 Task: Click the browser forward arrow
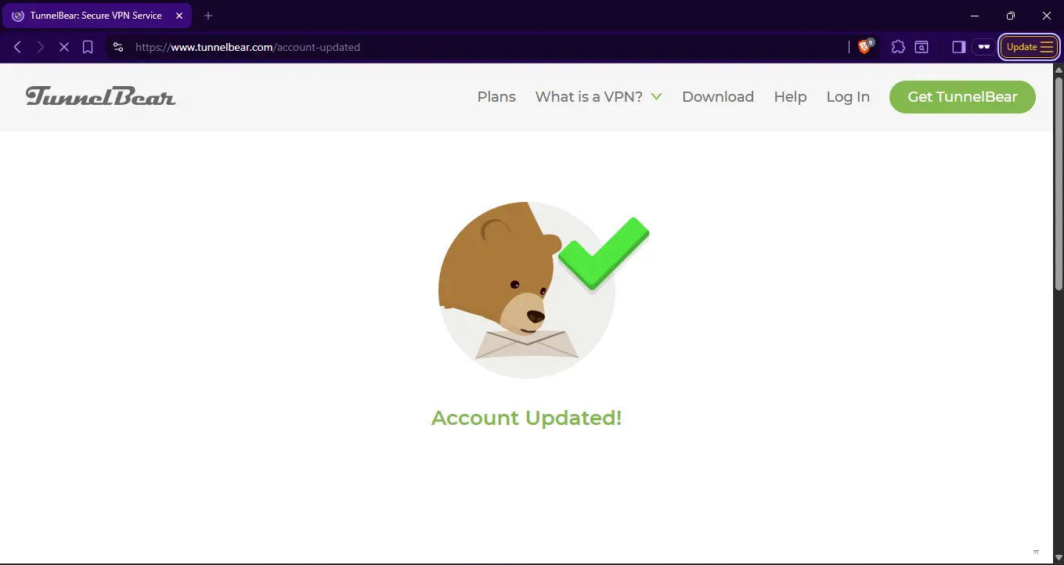(x=41, y=47)
